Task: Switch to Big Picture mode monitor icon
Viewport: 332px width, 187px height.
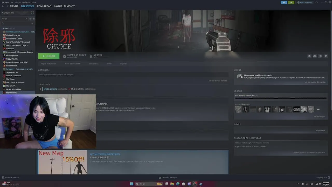Action: [x=316, y=2]
